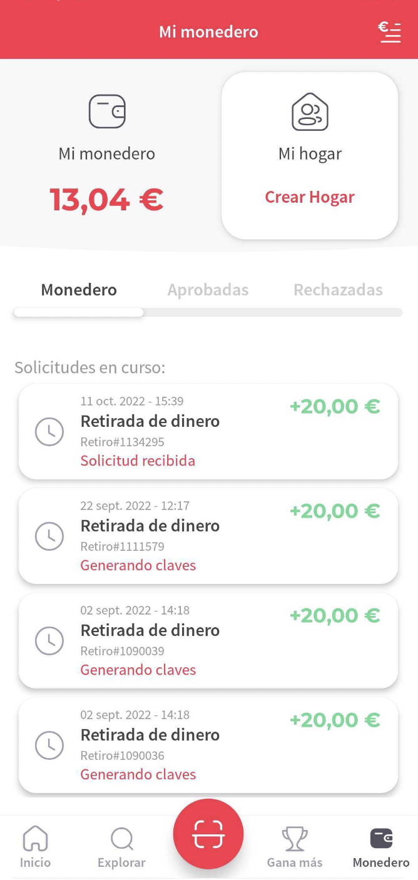
Task: Tap clock icon on Retiro#1134295
Action: pos(49,432)
